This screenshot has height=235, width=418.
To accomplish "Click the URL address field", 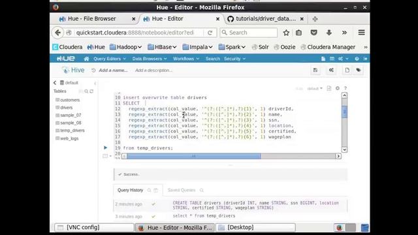I will pyautogui.click(x=135, y=33).
